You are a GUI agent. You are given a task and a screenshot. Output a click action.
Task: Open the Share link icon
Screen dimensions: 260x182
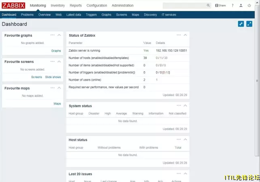tap(220, 5)
